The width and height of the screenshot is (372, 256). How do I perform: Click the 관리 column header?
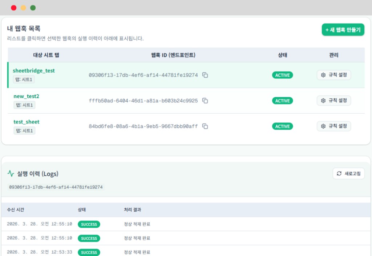pyautogui.click(x=333, y=55)
